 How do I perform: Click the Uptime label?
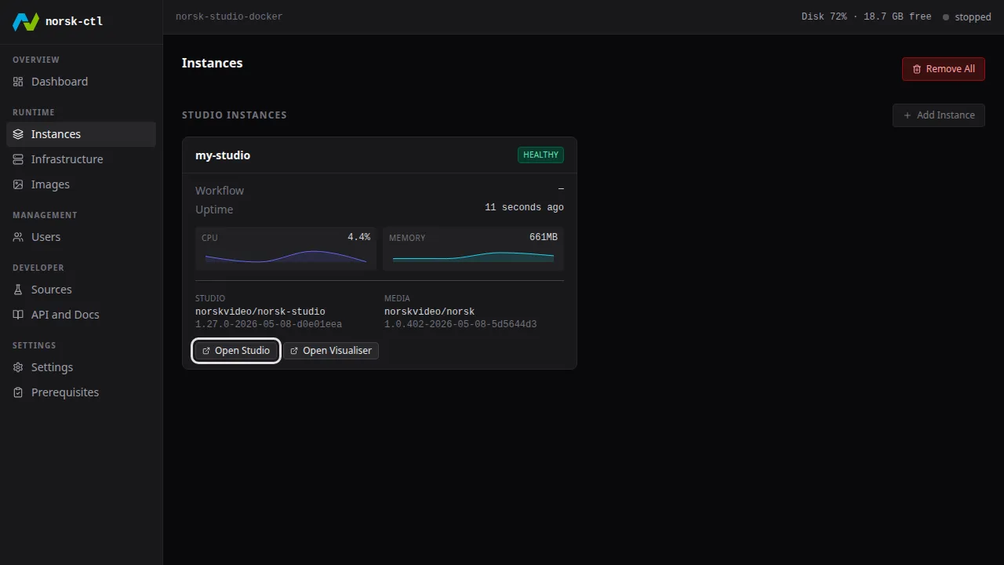214,210
